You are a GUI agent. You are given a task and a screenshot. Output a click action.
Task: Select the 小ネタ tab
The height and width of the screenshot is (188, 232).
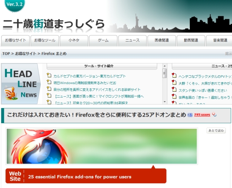pos(74,40)
